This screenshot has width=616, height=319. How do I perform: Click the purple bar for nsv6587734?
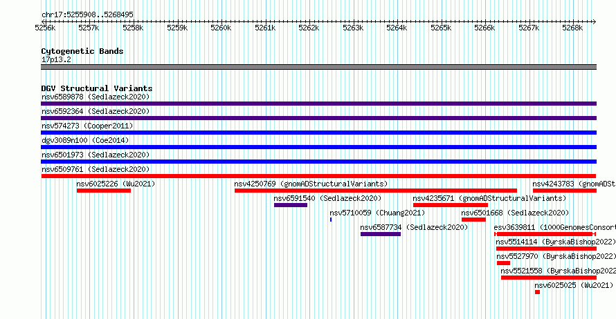click(381, 234)
